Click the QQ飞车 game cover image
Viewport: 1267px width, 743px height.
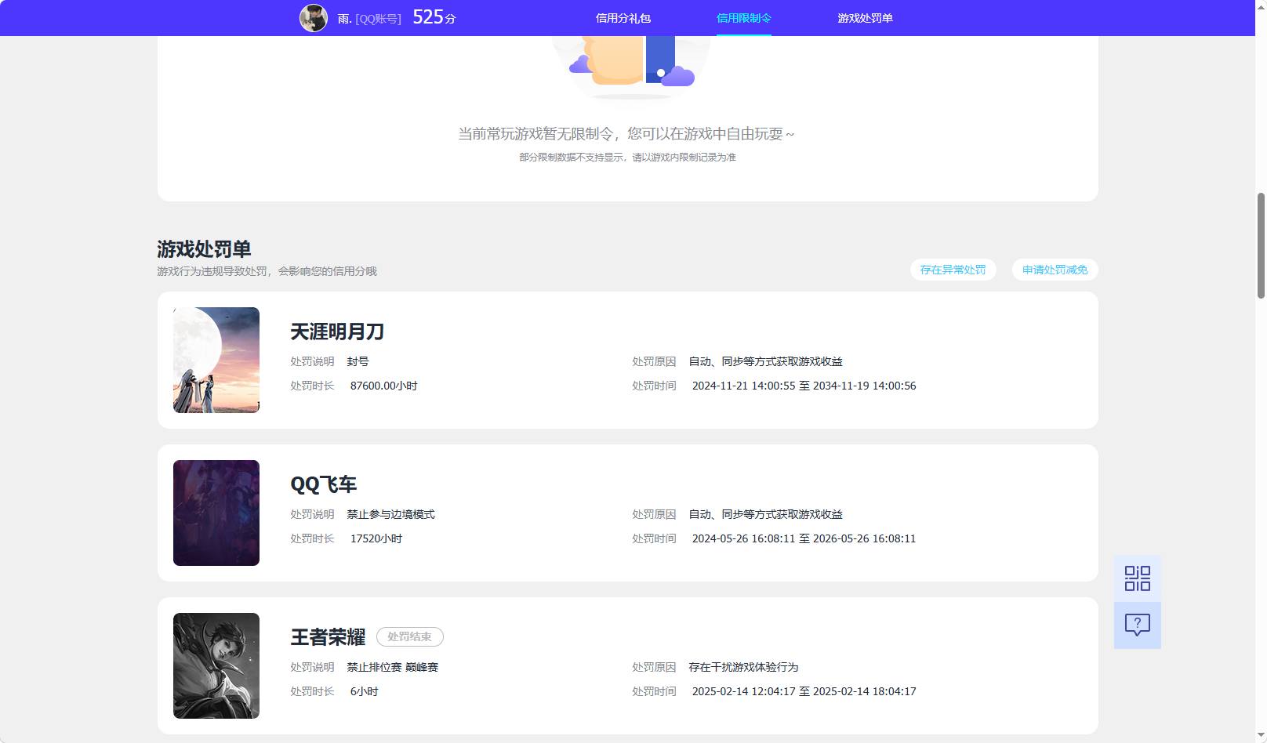(216, 513)
